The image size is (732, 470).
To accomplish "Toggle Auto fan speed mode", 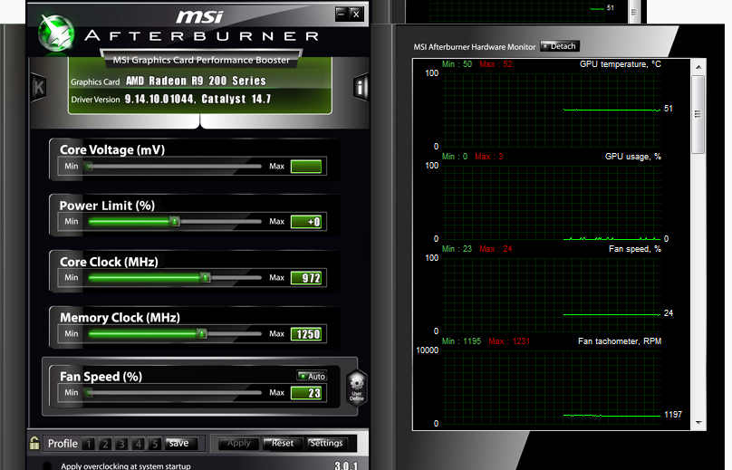I will click(312, 376).
